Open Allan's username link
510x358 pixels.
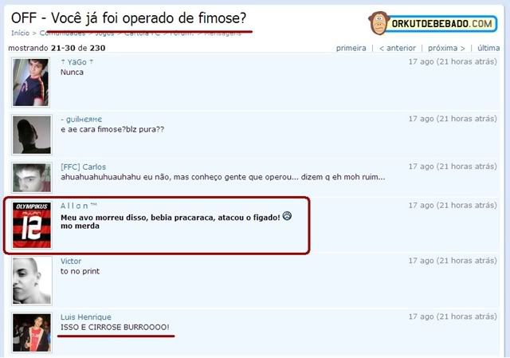pos(79,206)
